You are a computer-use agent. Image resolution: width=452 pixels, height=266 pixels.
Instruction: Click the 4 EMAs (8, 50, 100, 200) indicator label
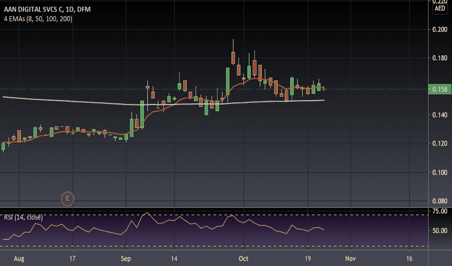click(38, 19)
